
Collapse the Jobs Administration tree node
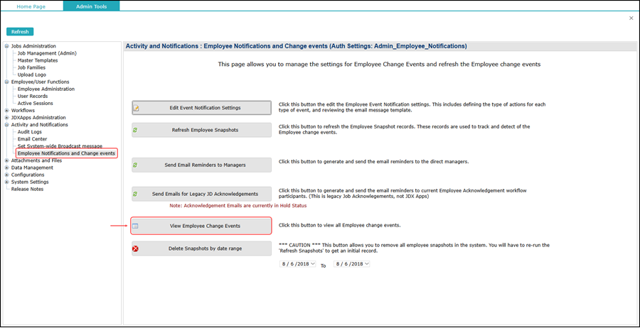(x=6, y=46)
